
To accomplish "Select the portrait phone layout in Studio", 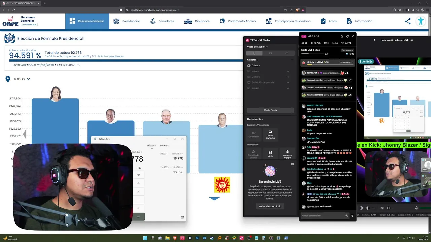I will click(254, 53).
